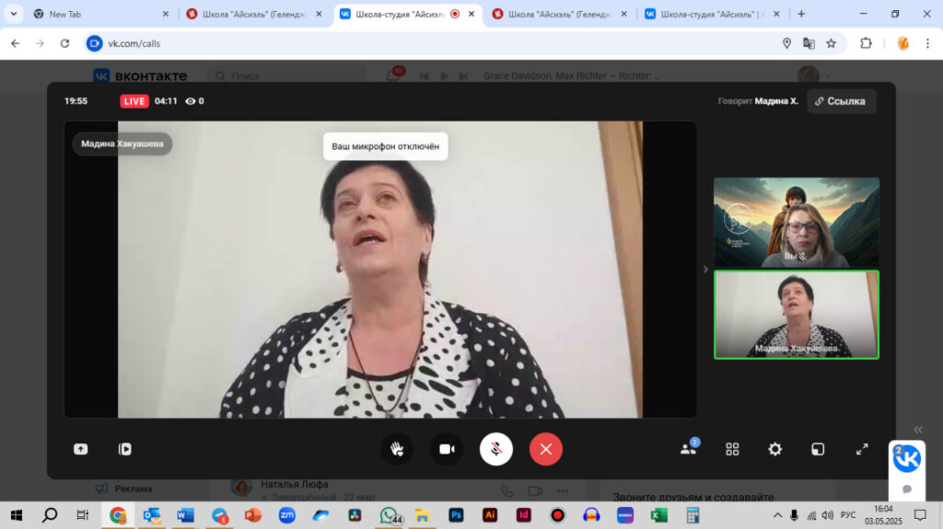Open call settings gear
Image resolution: width=943 pixels, height=529 pixels.
click(775, 449)
